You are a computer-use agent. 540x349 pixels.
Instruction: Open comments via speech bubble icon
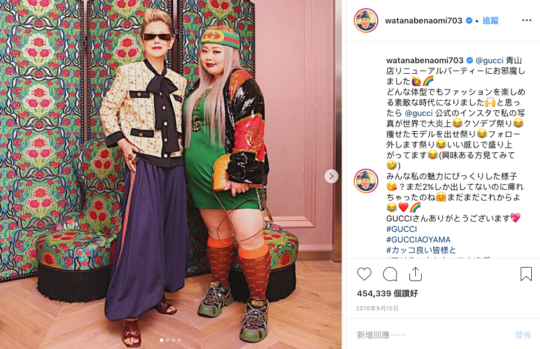390,274
